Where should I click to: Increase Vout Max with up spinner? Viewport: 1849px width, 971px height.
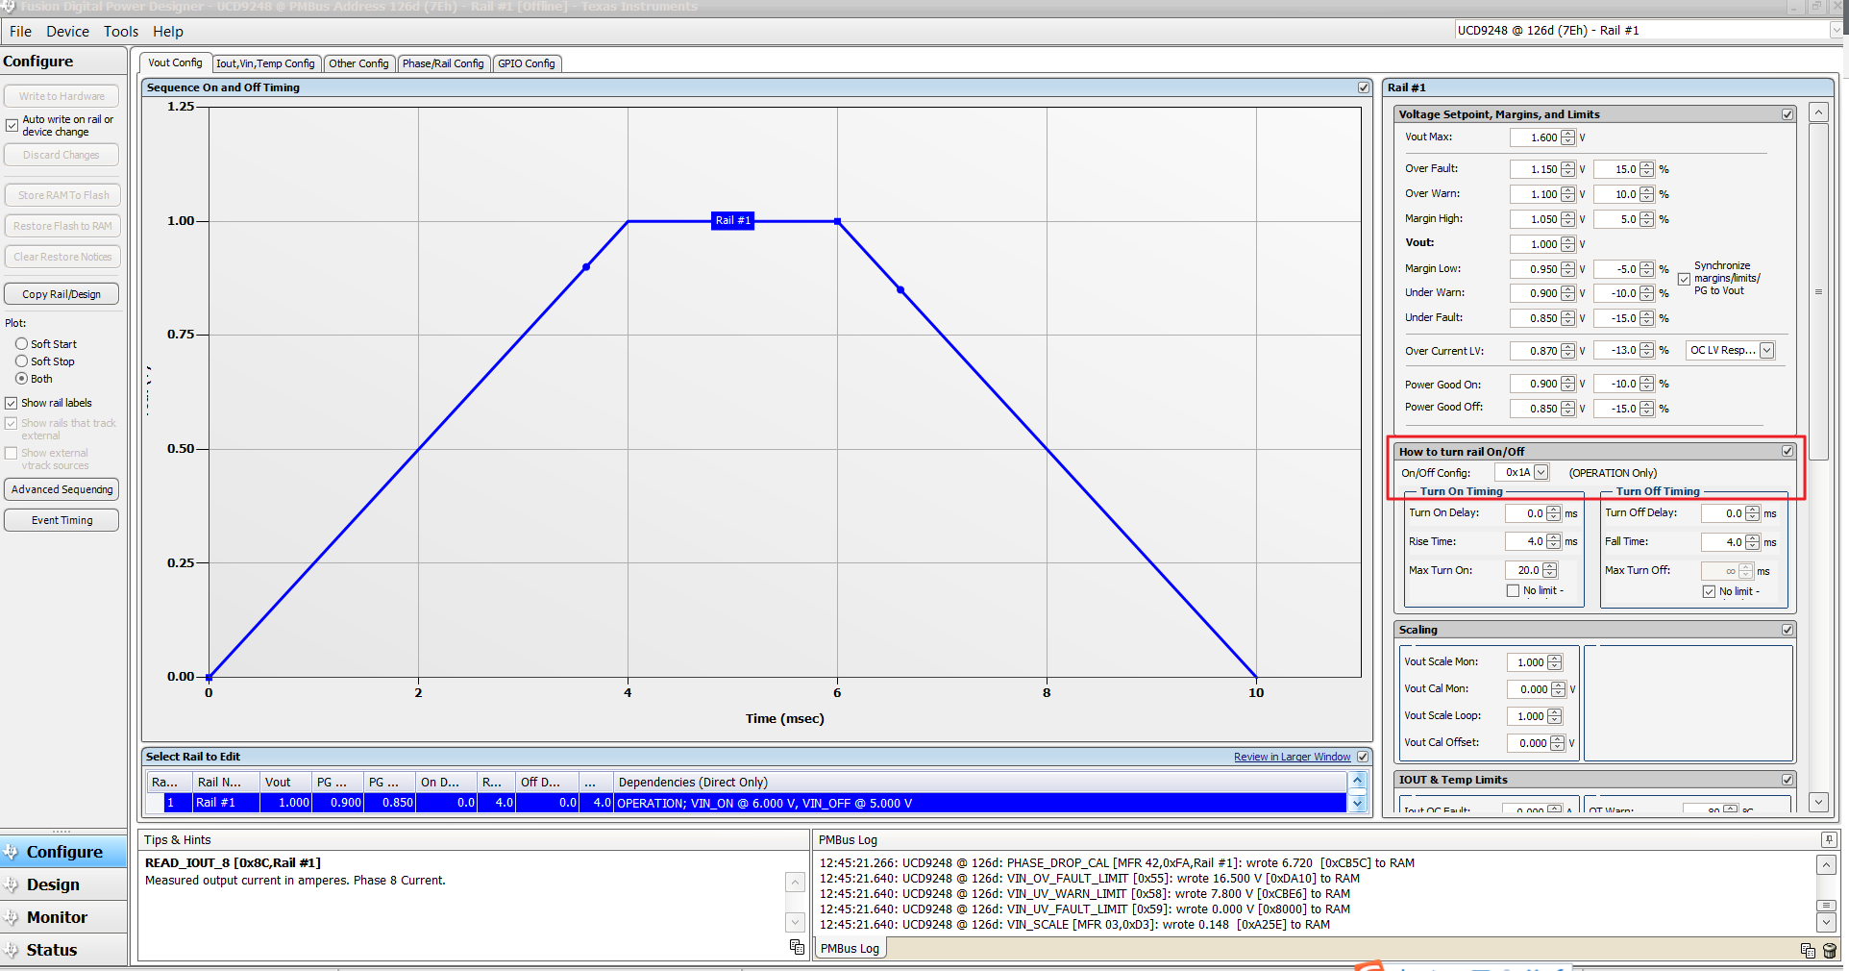[1568, 134]
